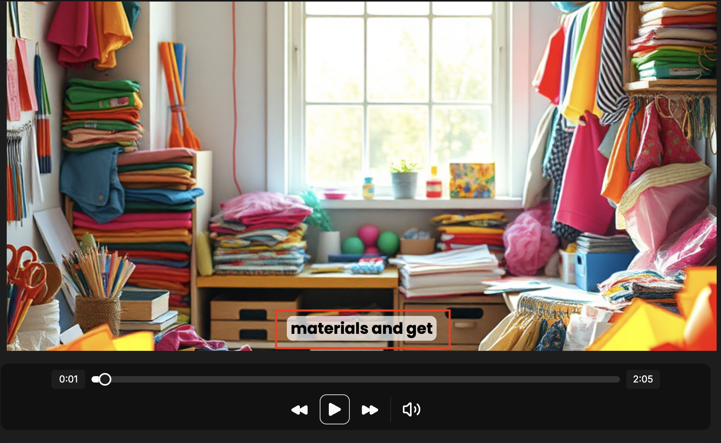Click the 0:01 current time label
This screenshot has width=721, height=443.
(x=68, y=379)
